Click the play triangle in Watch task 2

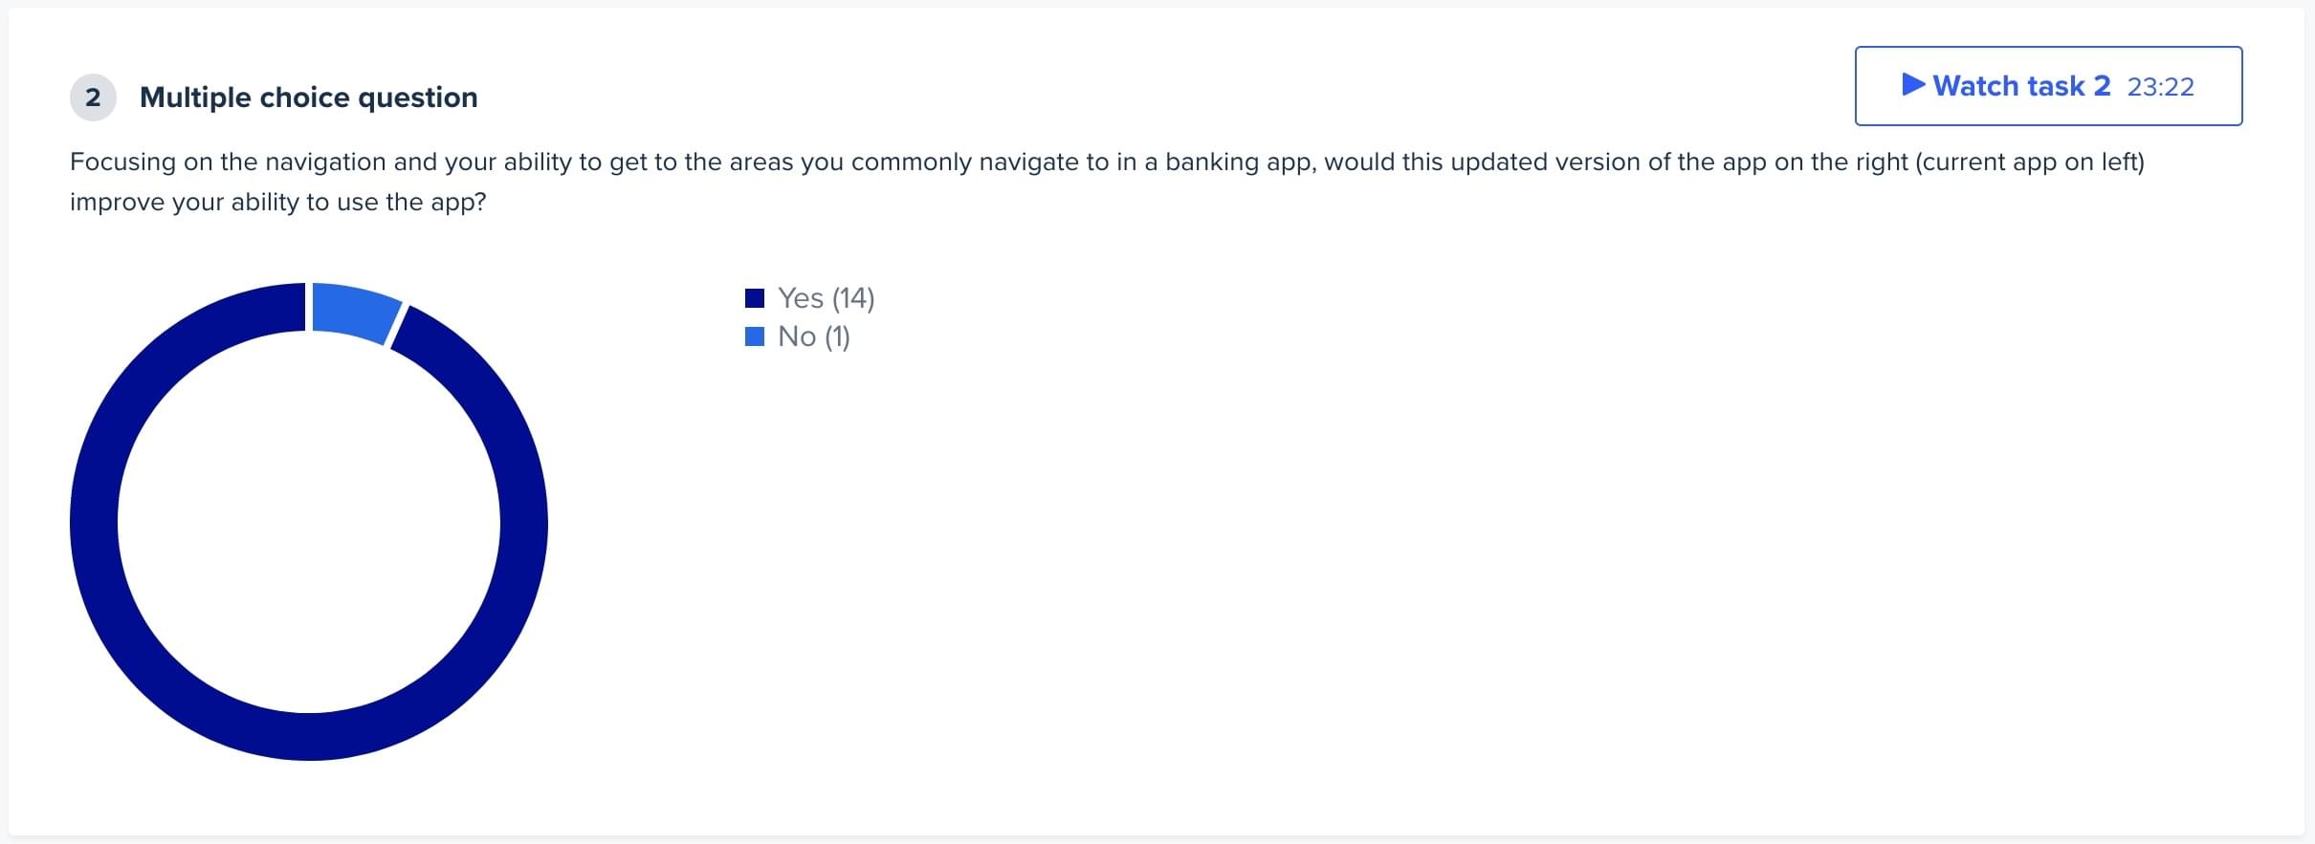point(1913,85)
